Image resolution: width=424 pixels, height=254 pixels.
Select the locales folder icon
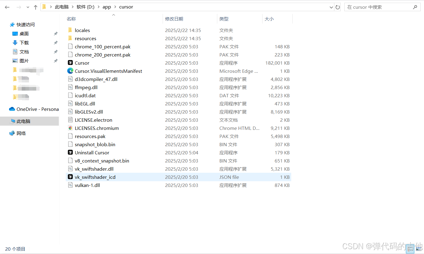70,30
